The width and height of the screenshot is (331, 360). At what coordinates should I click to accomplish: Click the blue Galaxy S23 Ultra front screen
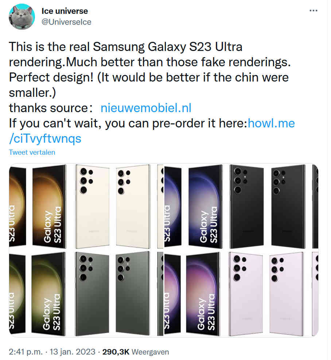tap(206, 206)
